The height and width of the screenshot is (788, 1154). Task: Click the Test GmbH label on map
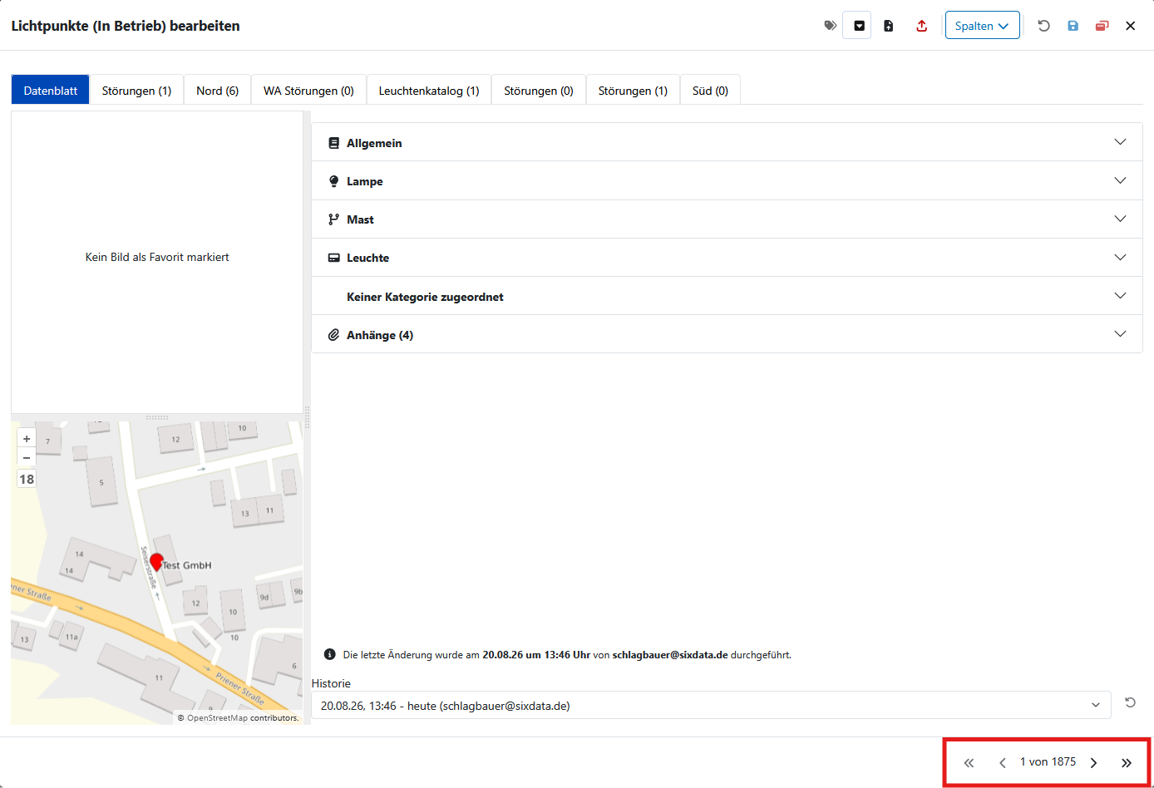point(188,565)
